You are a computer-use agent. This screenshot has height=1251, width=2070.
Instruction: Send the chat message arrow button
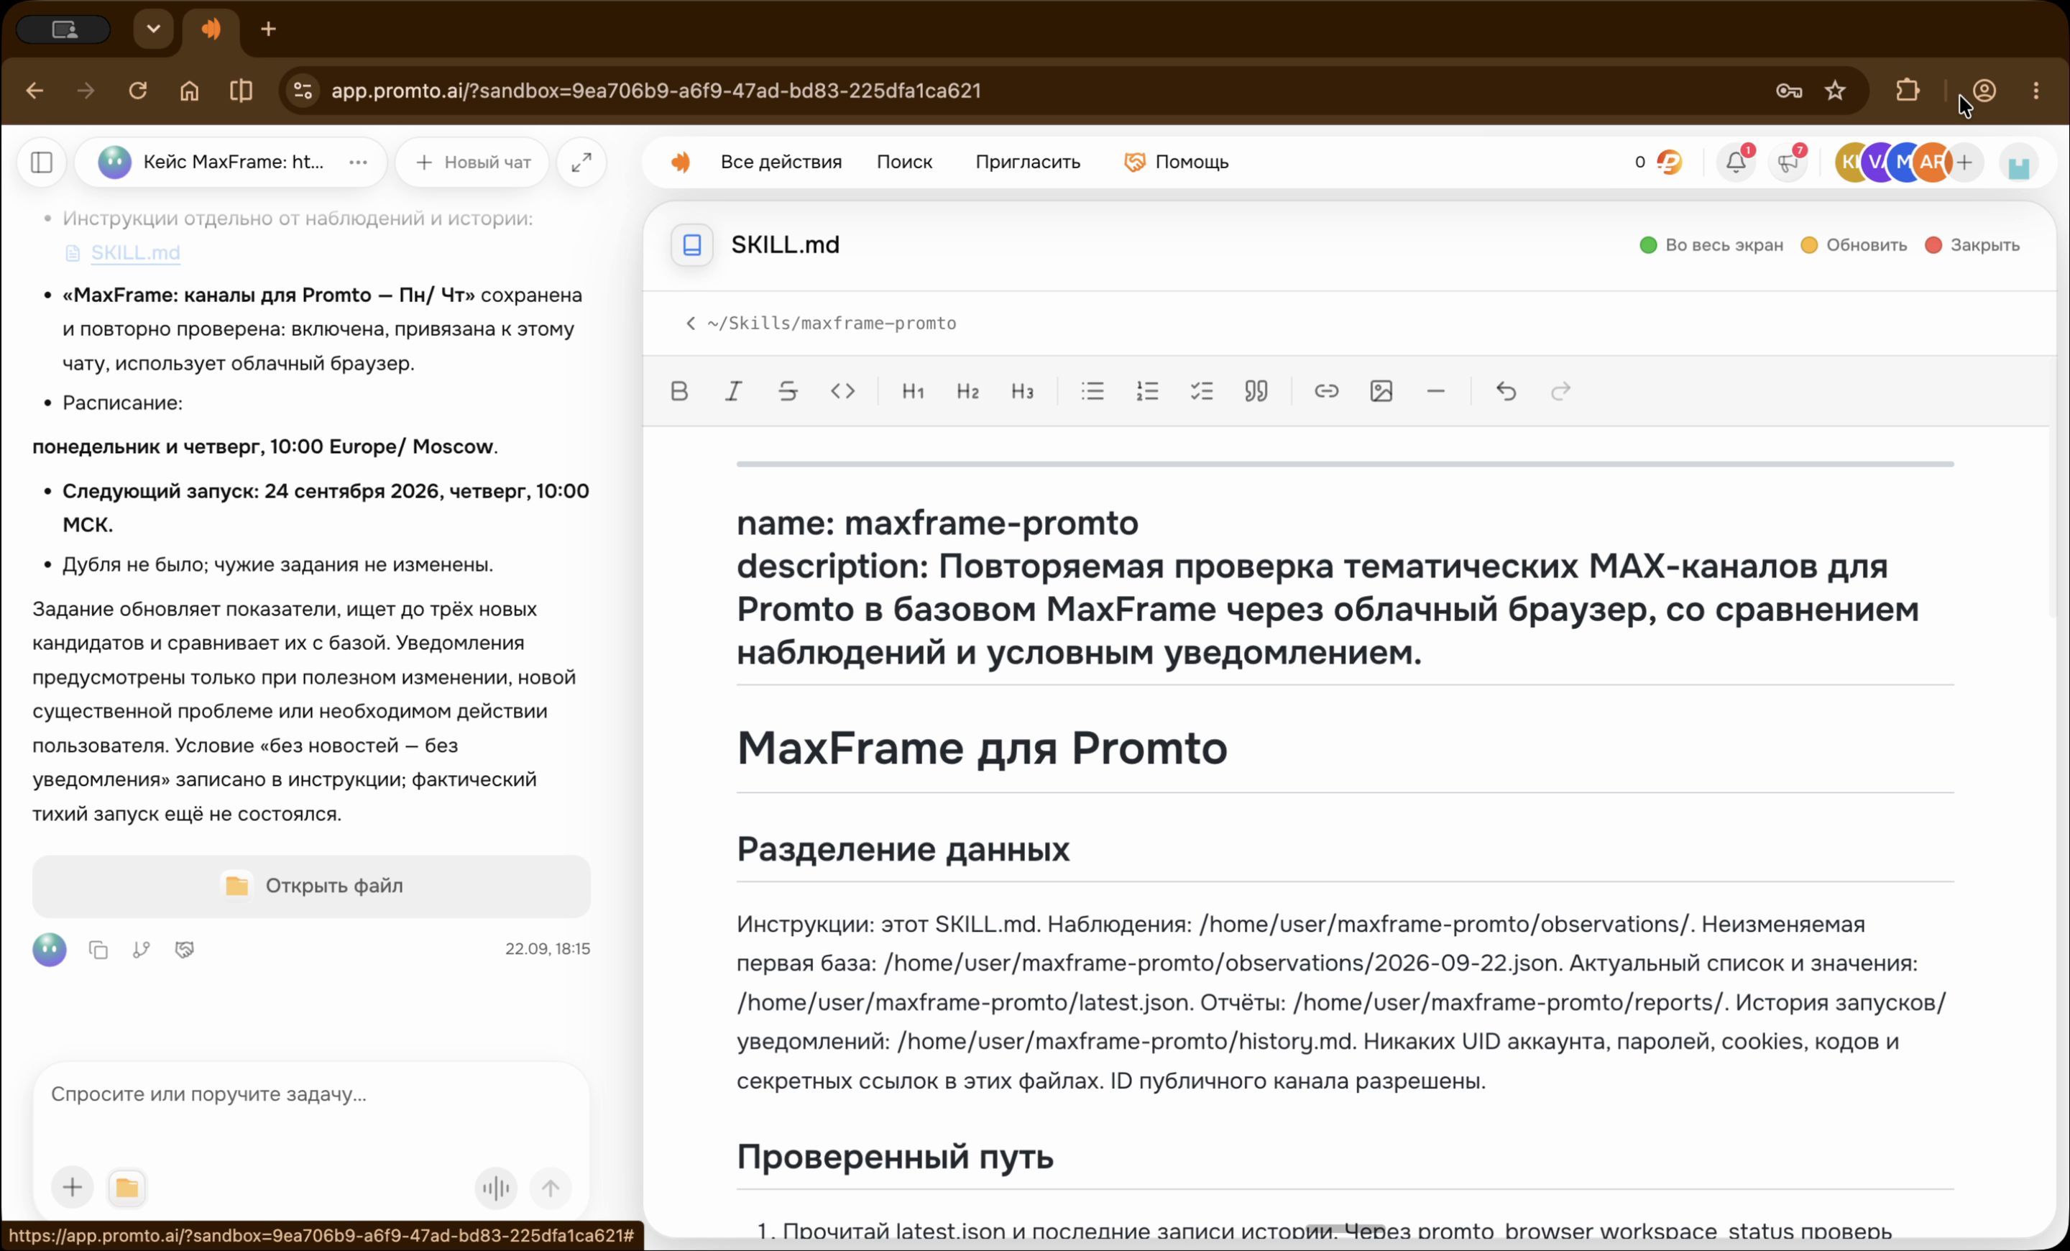point(551,1187)
